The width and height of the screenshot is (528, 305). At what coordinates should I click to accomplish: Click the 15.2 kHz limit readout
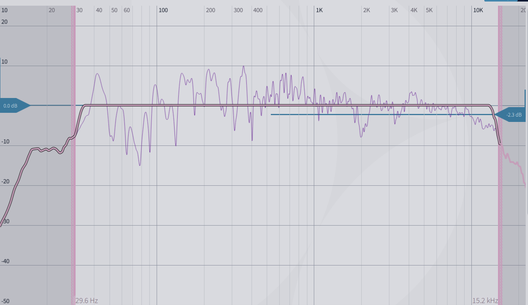(485, 301)
